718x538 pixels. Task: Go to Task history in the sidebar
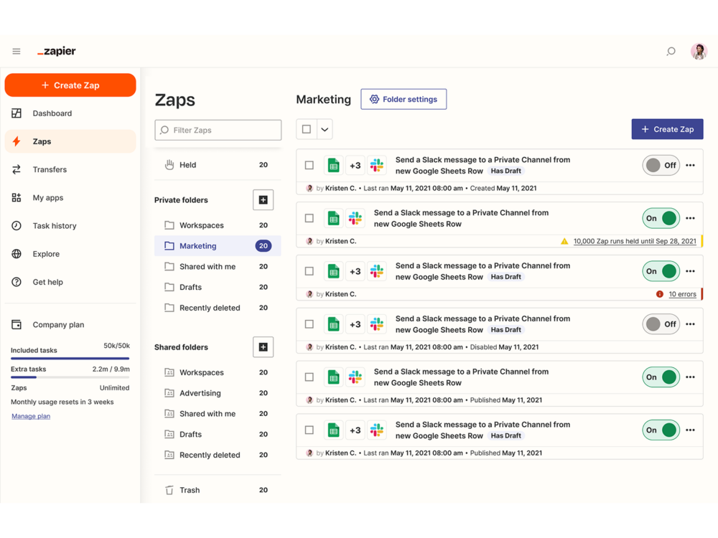pyautogui.click(x=54, y=226)
